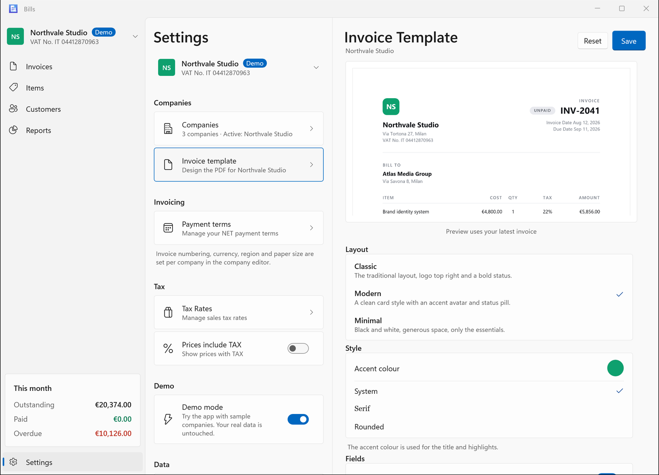This screenshot has height=475, width=659.
Task: Click the Demo mode lightning icon
Action: click(168, 419)
